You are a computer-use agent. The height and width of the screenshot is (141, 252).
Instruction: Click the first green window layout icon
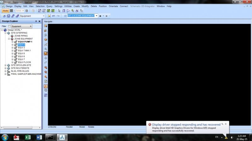click(49, 11)
